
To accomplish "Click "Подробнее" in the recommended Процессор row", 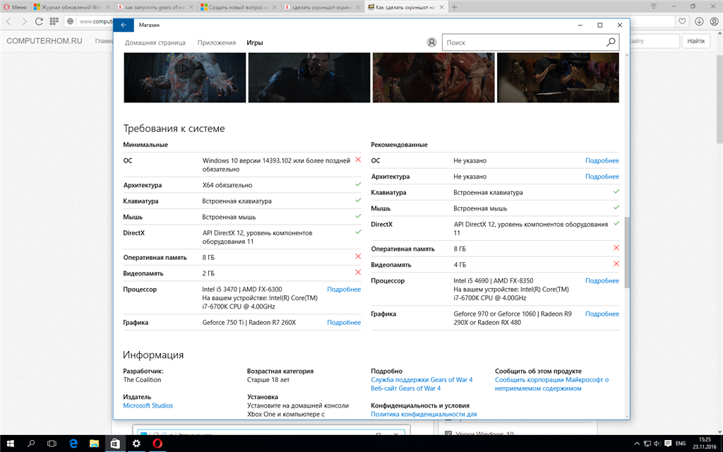I will [x=602, y=280].
